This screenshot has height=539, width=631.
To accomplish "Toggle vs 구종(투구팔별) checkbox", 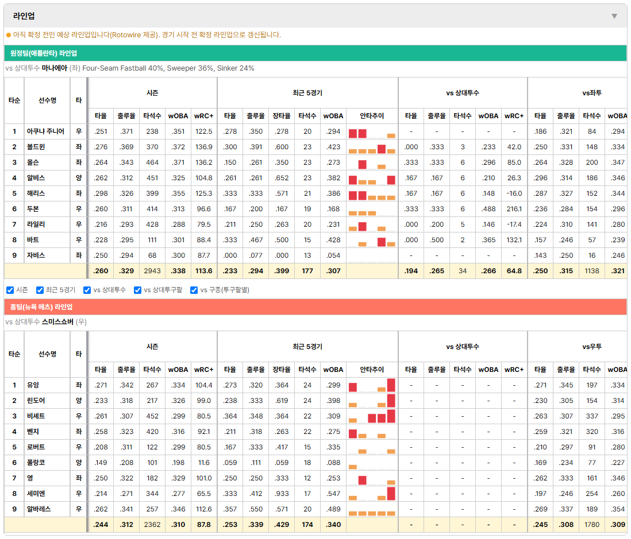I will tap(194, 290).
